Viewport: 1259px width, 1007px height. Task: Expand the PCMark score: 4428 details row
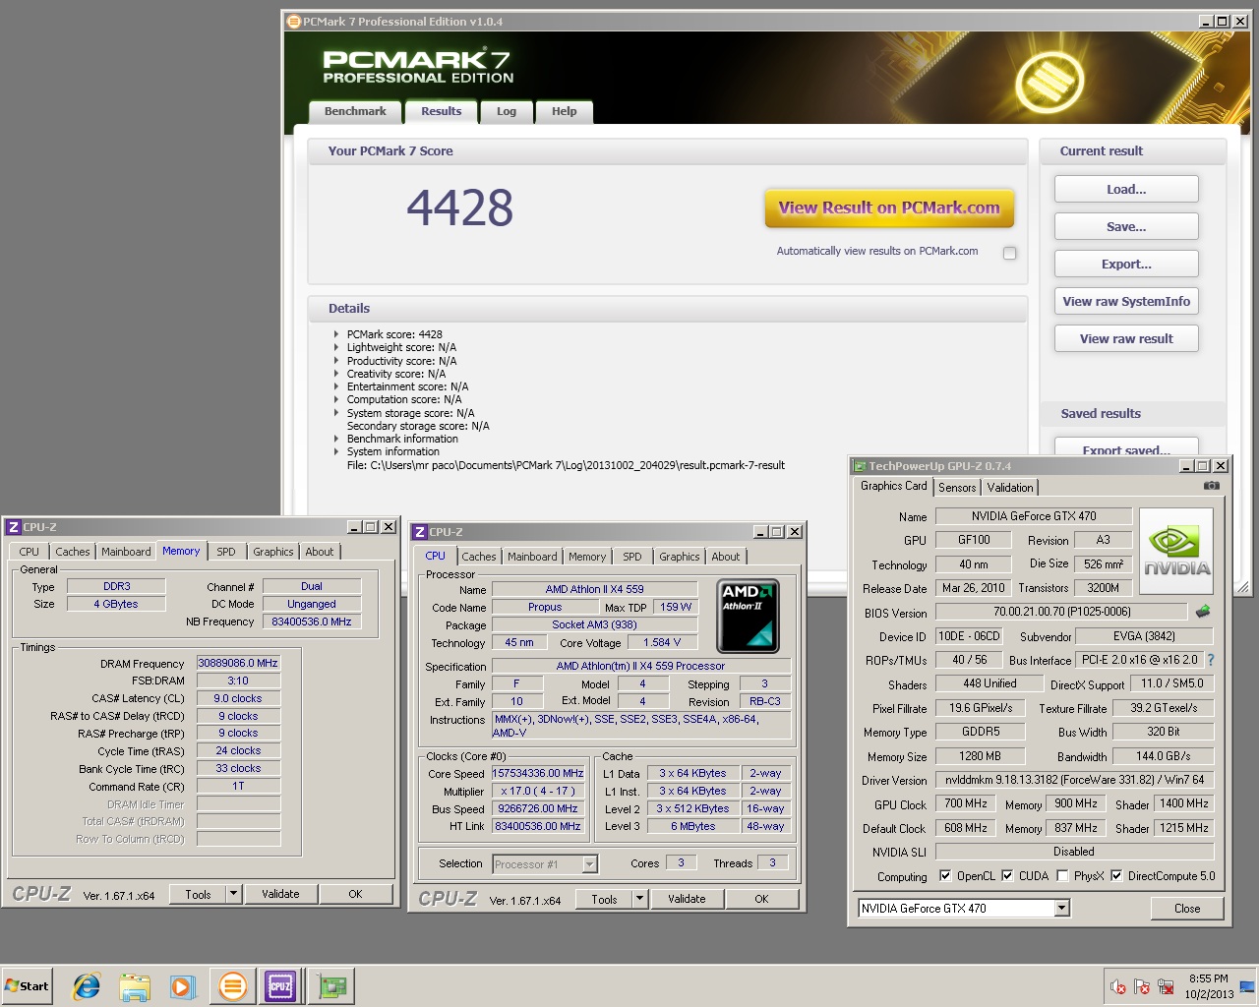click(336, 334)
